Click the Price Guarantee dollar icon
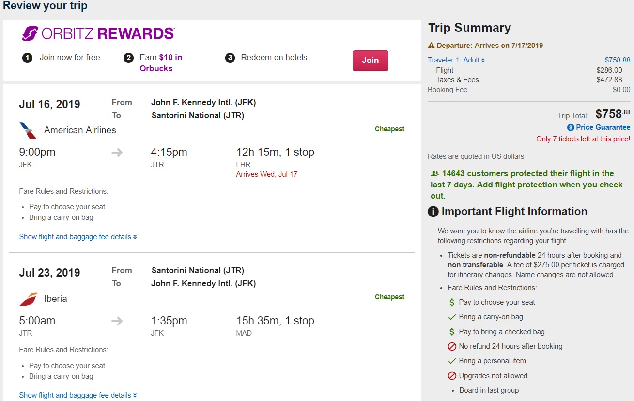The height and width of the screenshot is (401, 634). pyautogui.click(x=571, y=127)
